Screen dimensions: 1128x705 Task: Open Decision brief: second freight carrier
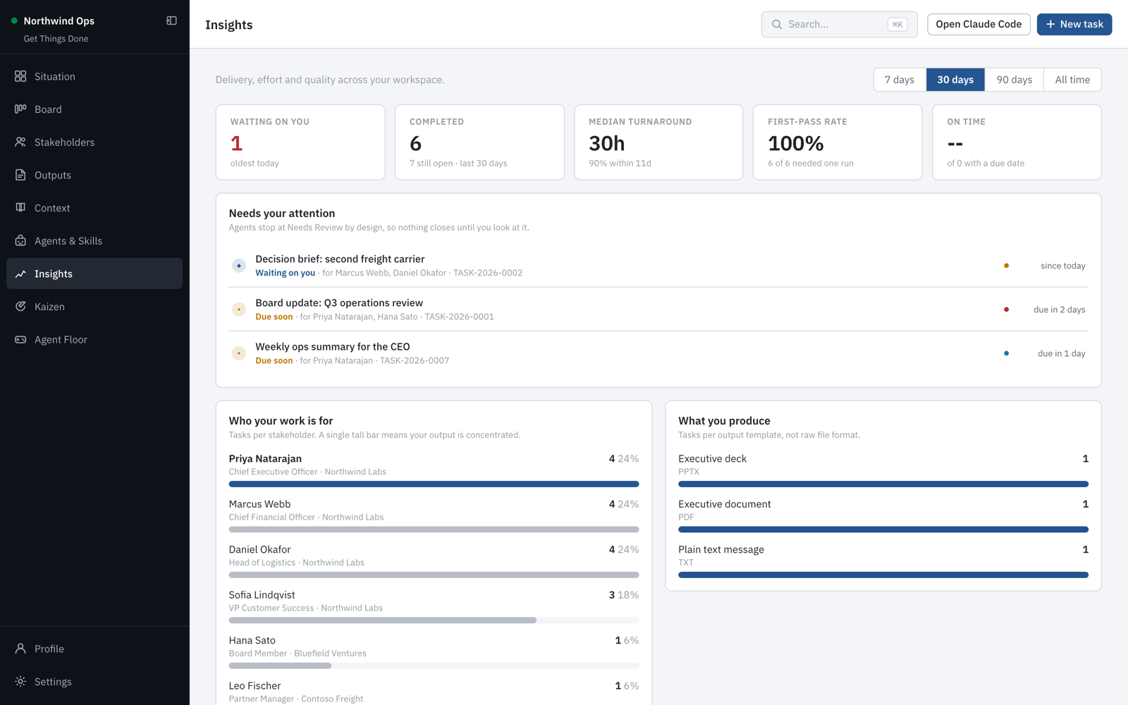point(340,259)
